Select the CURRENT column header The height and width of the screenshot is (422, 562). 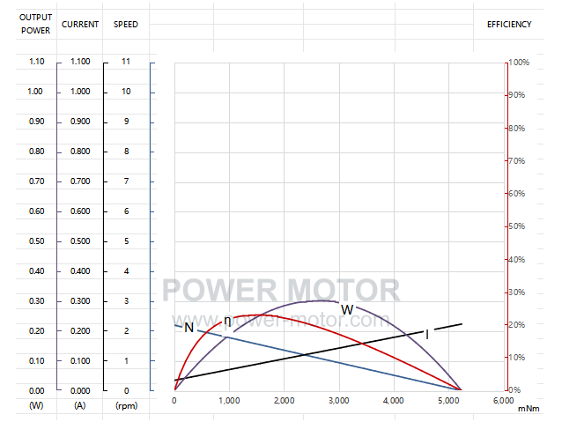pyautogui.click(x=80, y=25)
